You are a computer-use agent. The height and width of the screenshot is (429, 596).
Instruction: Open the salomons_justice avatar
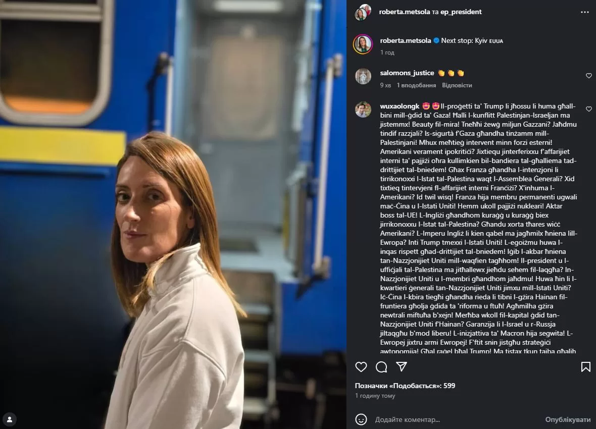[x=363, y=76]
